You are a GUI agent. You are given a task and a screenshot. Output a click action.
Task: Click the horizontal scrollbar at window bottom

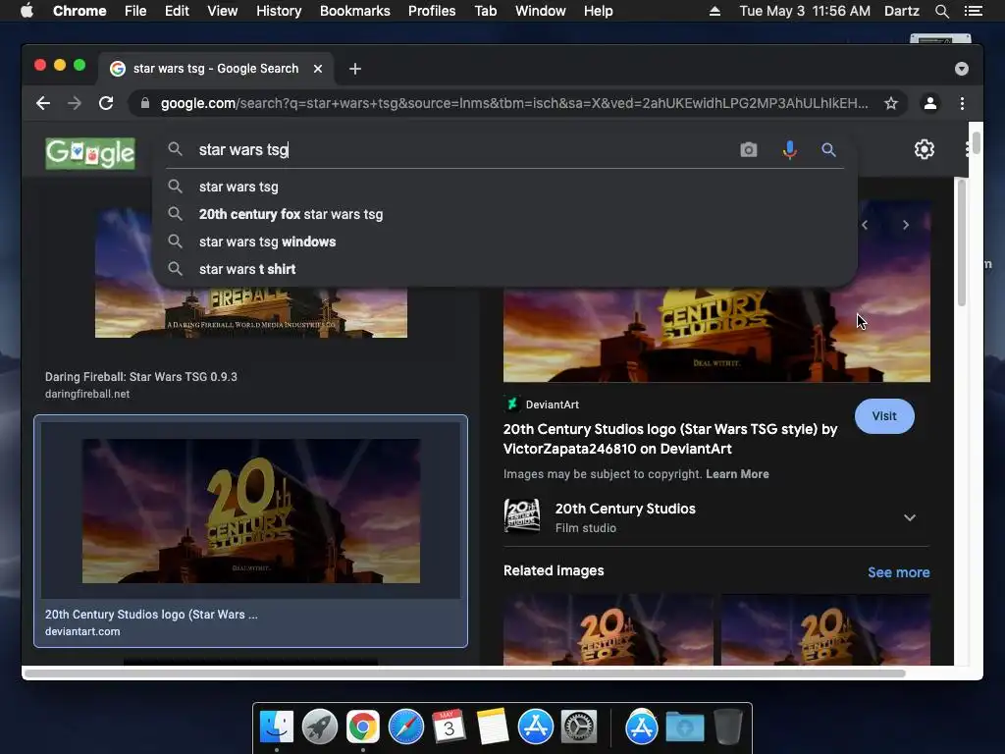click(464, 673)
